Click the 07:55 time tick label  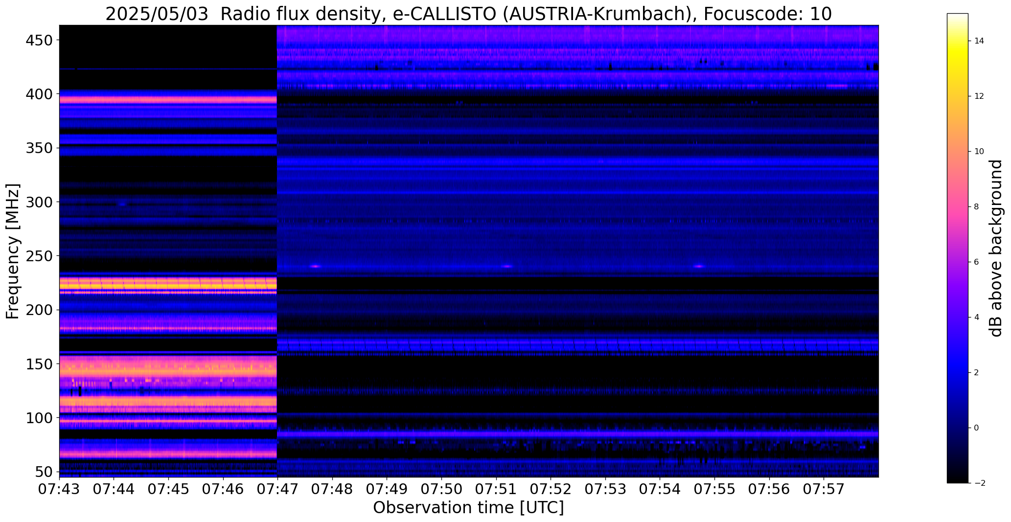tap(715, 489)
